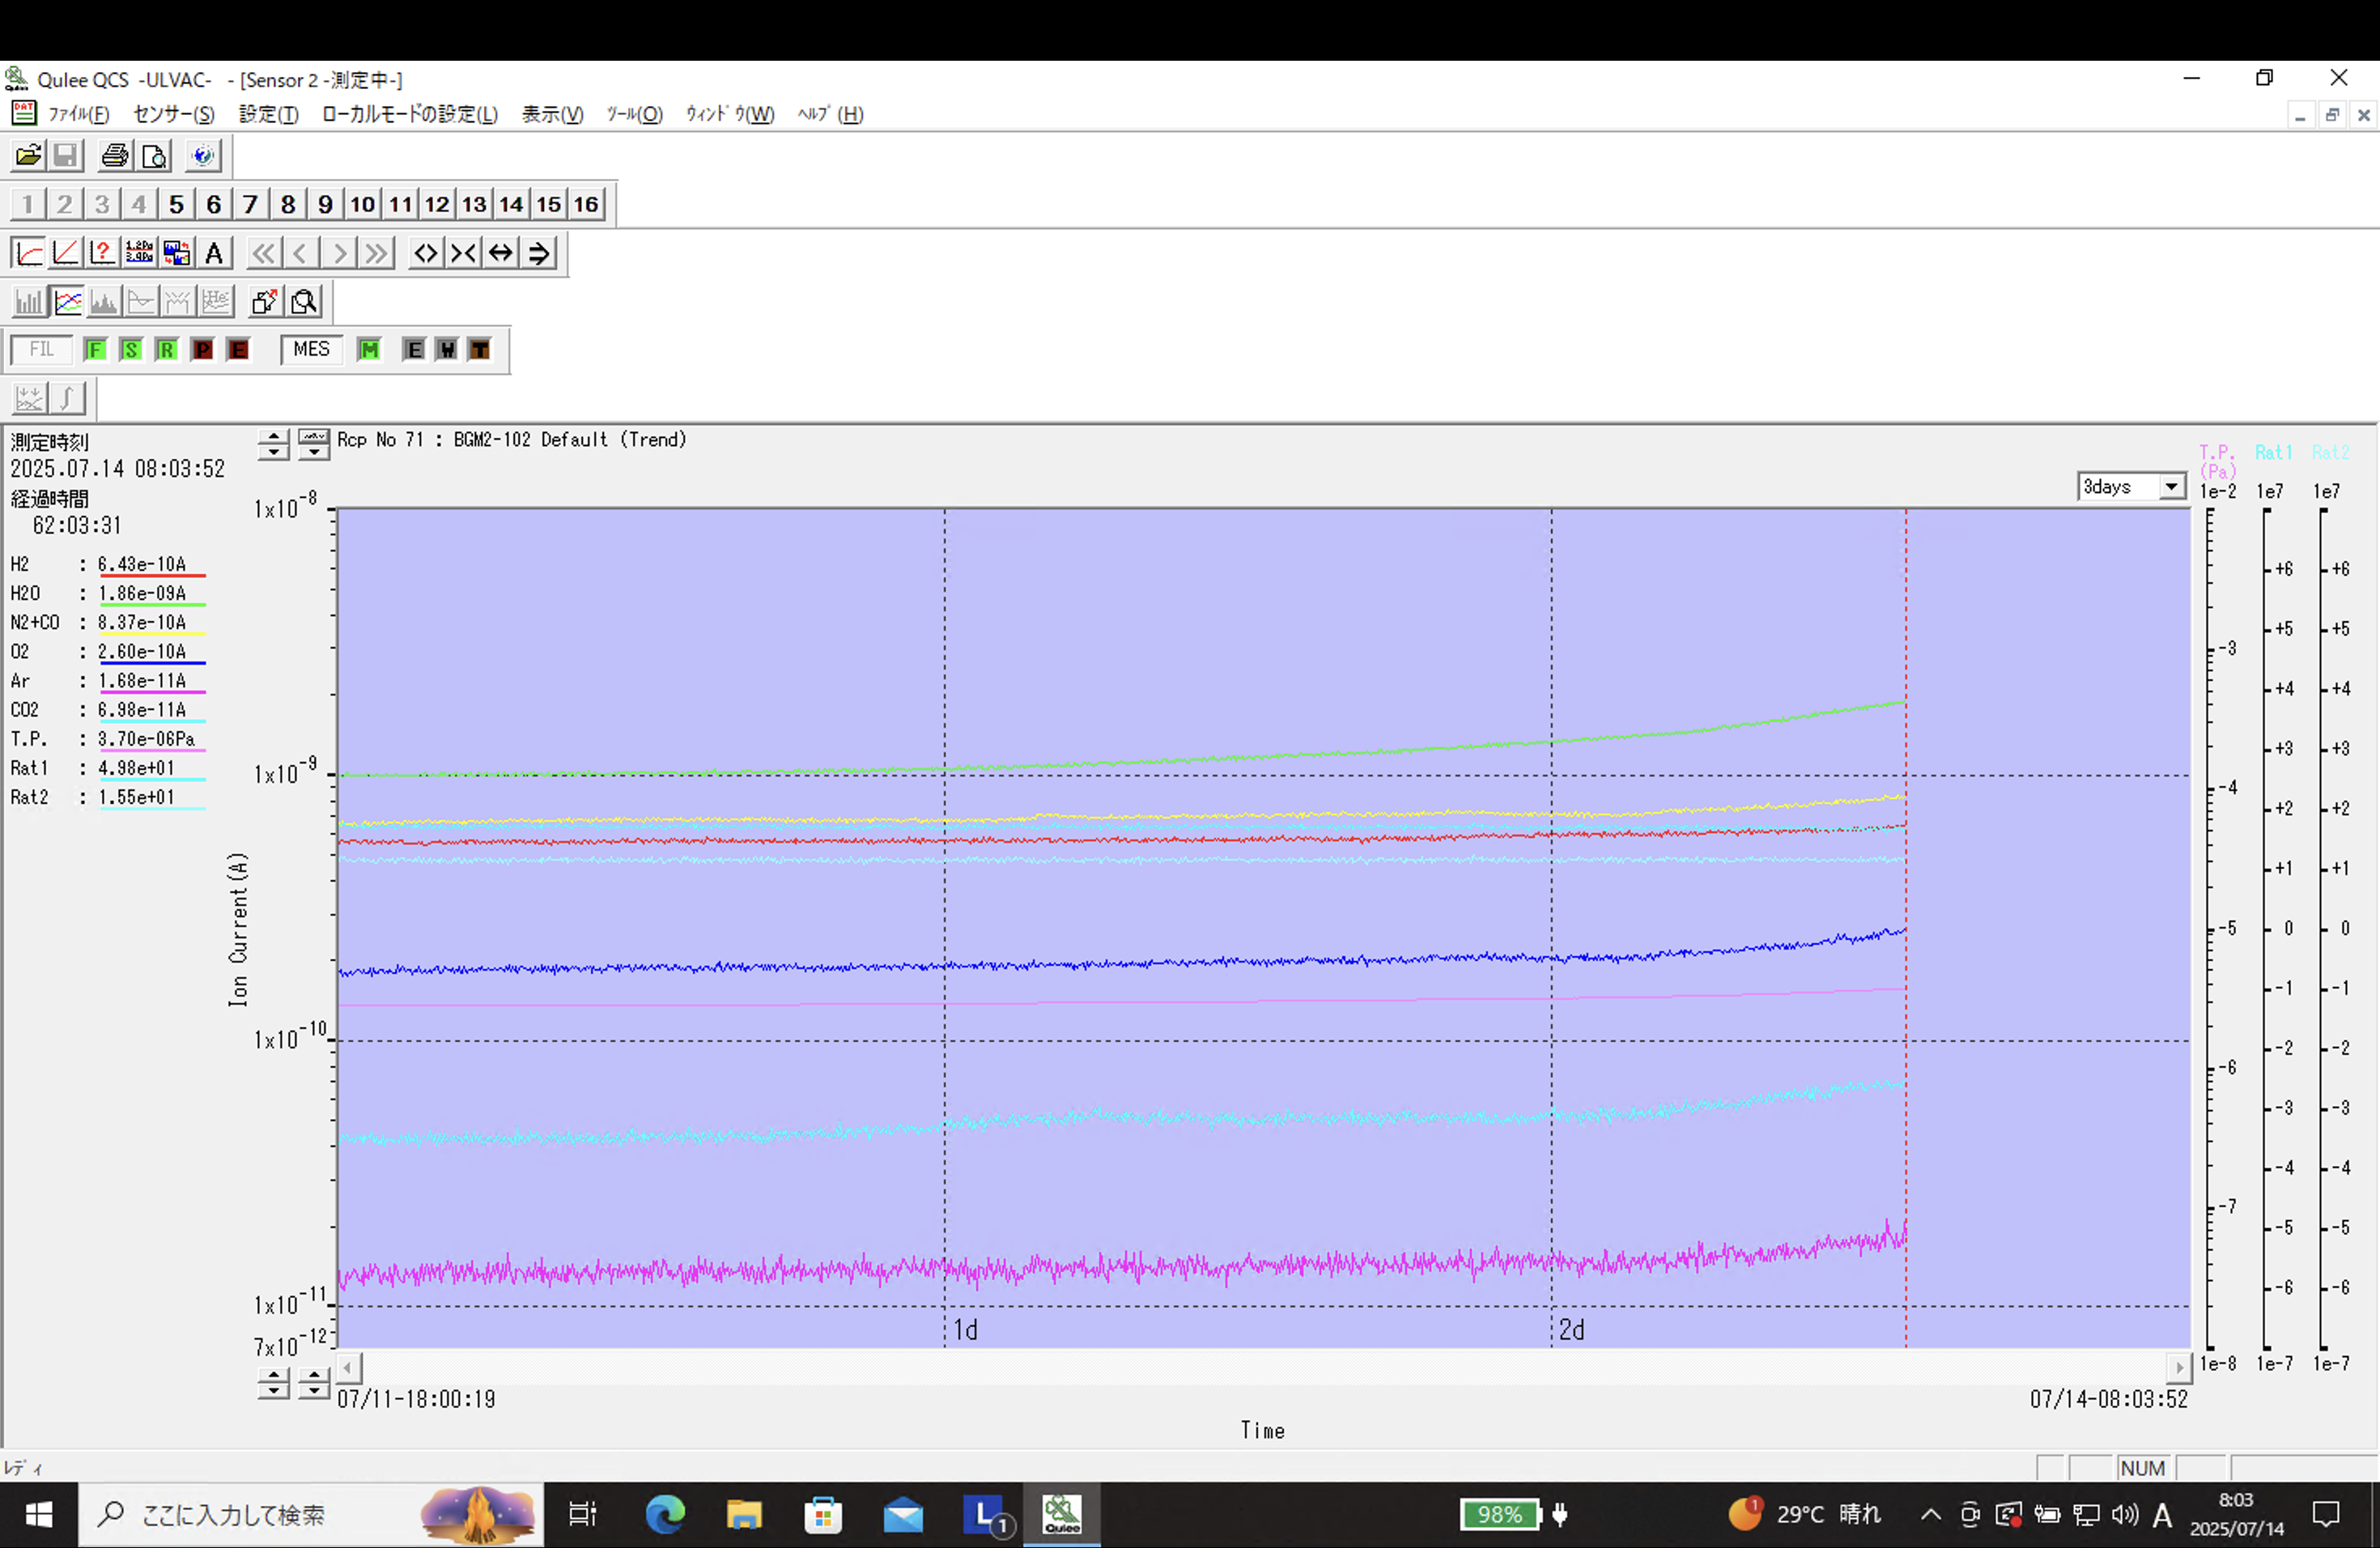Click the T.P. (Pa) axis label
The image size is (2380, 1548).
(x=2217, y=461)
